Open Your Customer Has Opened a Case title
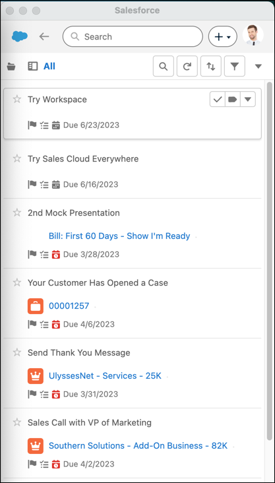The image size is (275, 483). pyautogui.click(x=98, y=283)
